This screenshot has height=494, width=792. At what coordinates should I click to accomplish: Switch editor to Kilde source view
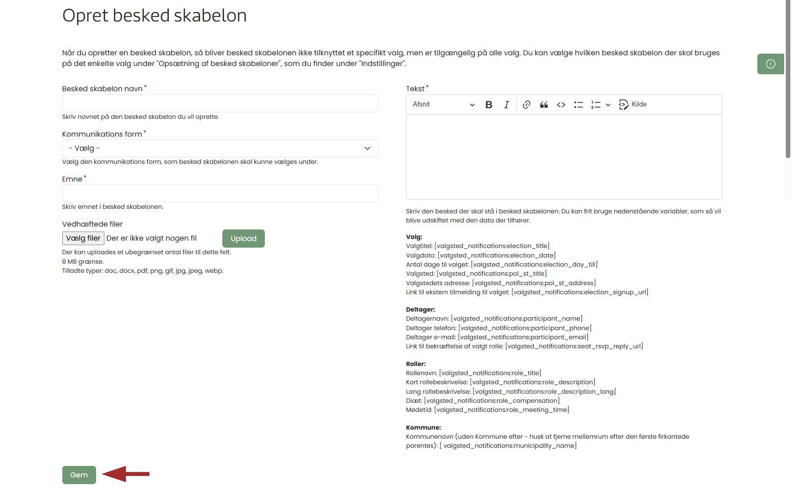(x=633, y=104)
